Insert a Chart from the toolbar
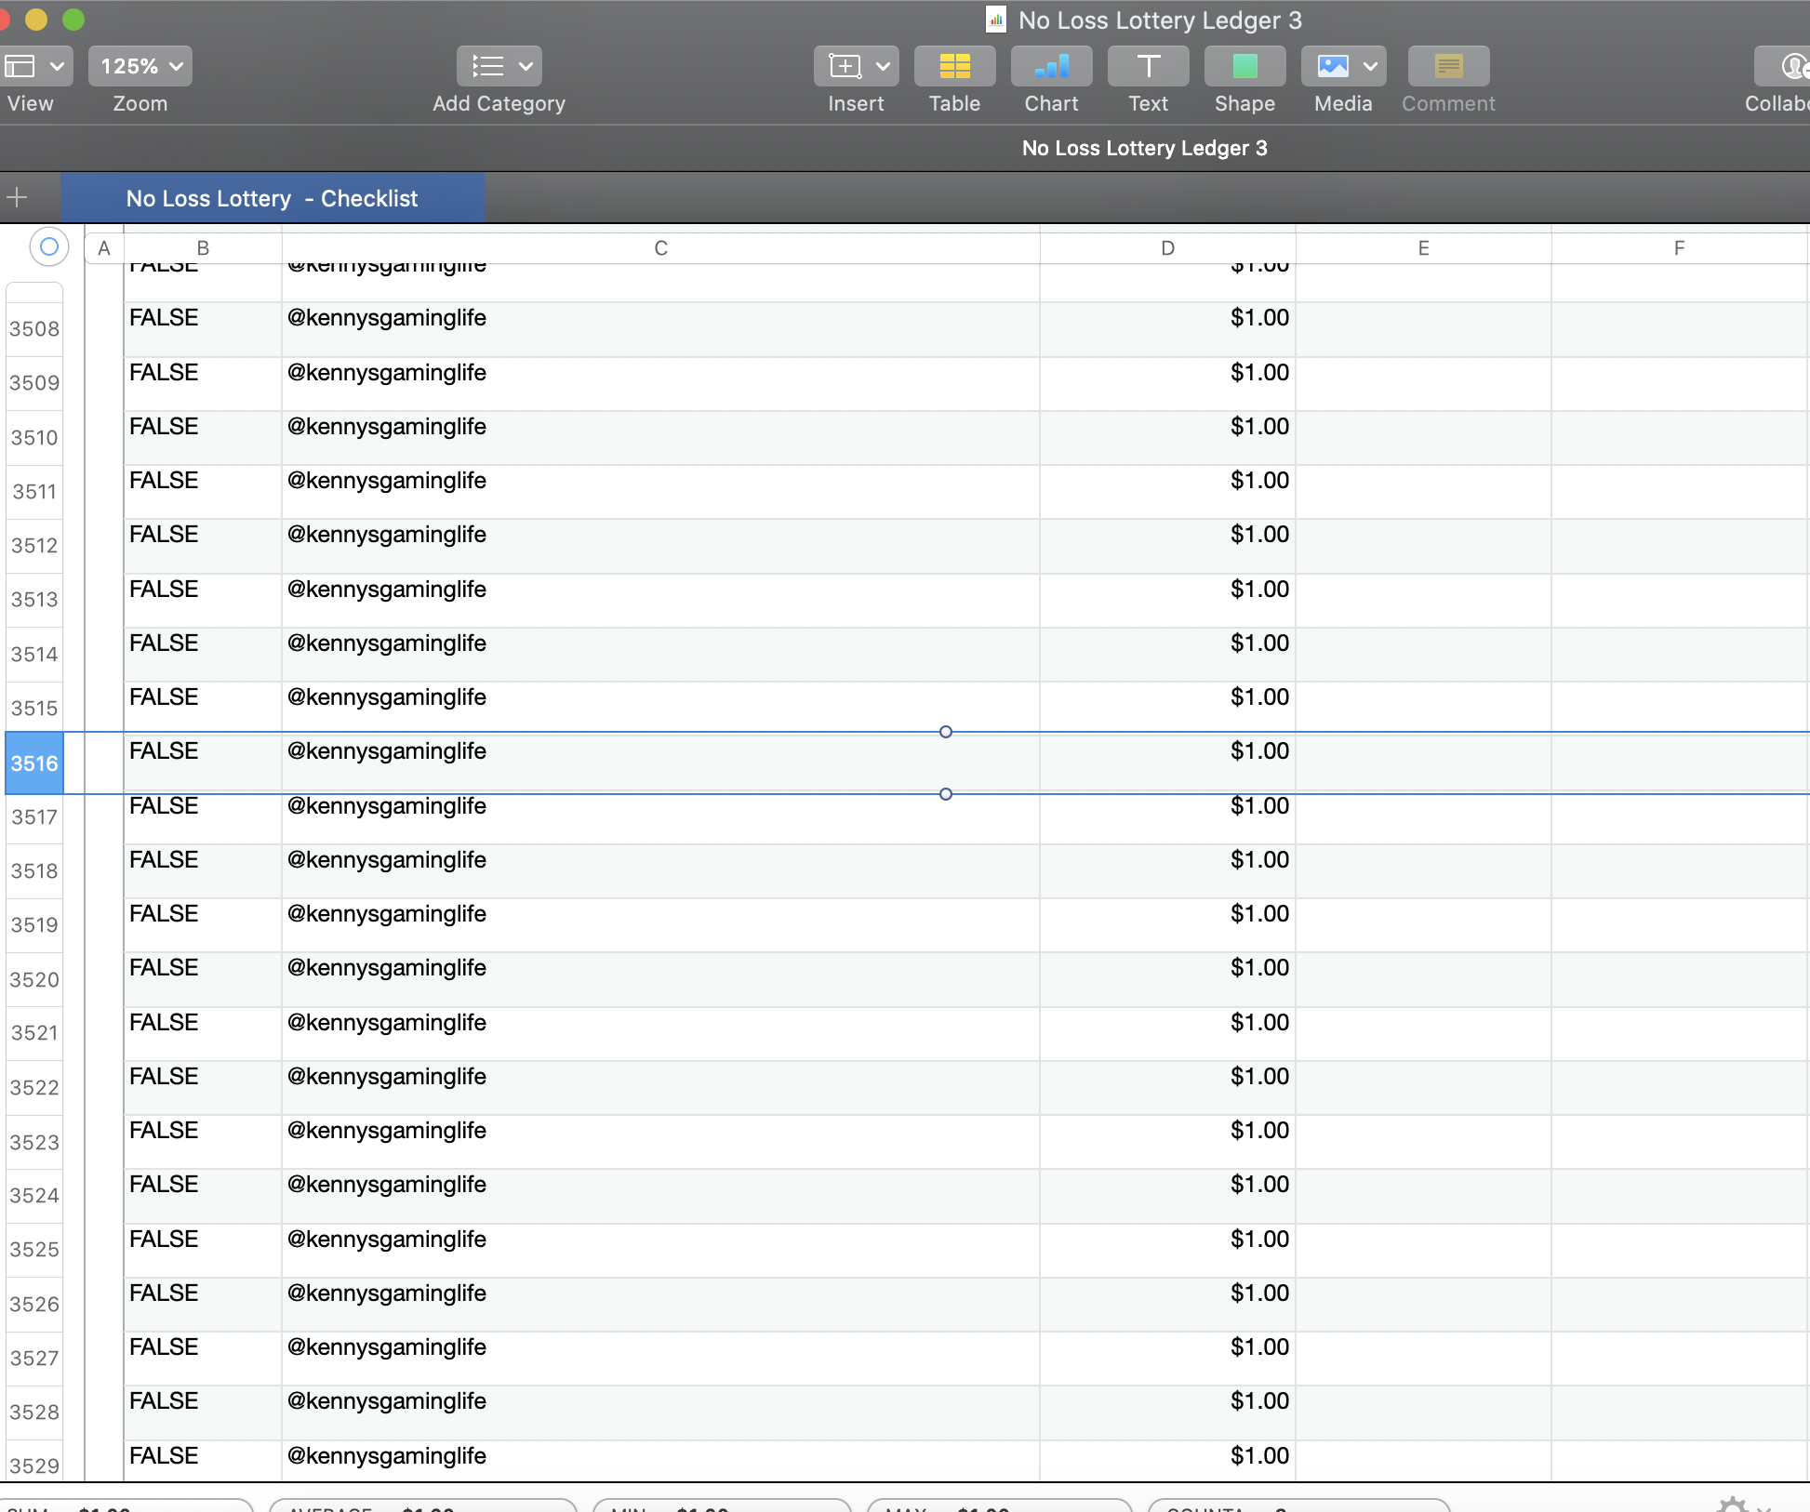1810x1512 pixels. 1052,66
